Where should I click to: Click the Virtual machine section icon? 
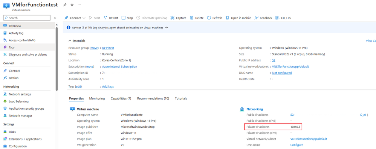pos(72,109)
